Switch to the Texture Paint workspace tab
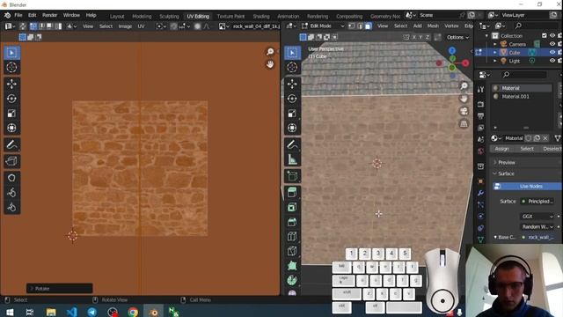This screenshot has height=317, width=563. coord(230,16)
